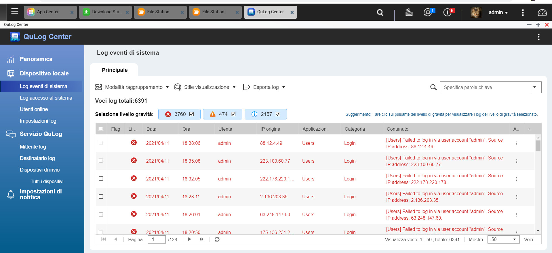
Task: Open the dashboard gauge icon
Action: coord(542,12)
